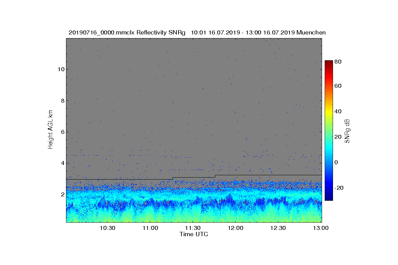Click the colorbar value 80
This screenshot has width=398, height=265.
point(338,62)
